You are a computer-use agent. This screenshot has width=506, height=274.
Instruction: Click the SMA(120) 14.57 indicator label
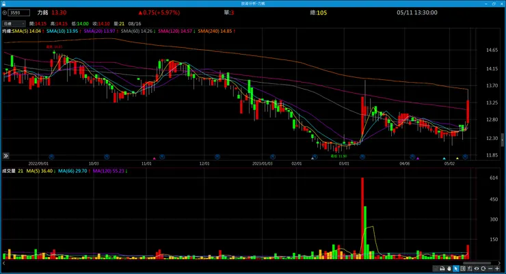point(176,31)
